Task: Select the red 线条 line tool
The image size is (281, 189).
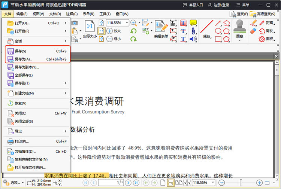Action: pyautogui.click(x=206, y=29)
